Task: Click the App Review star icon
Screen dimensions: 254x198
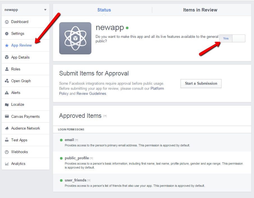Action: [x=7, y=45]
